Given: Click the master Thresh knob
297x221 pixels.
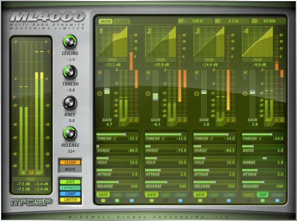Looking at the screenshot, I should [x=70, y=72].
